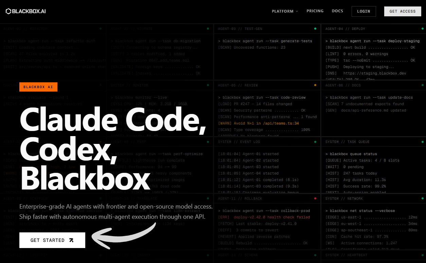Click the Get Access button
Image resolution: width=426 pixels, height=263 pixels.
point(403,11)
